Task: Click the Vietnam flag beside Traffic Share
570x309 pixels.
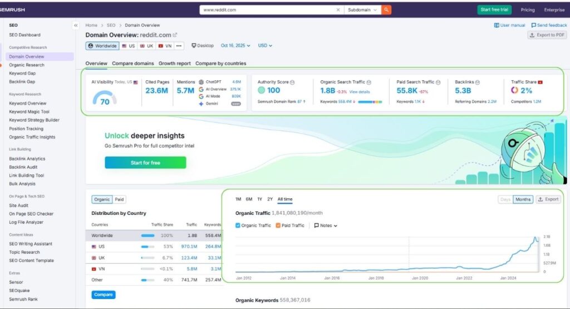Action: point(540,82)
